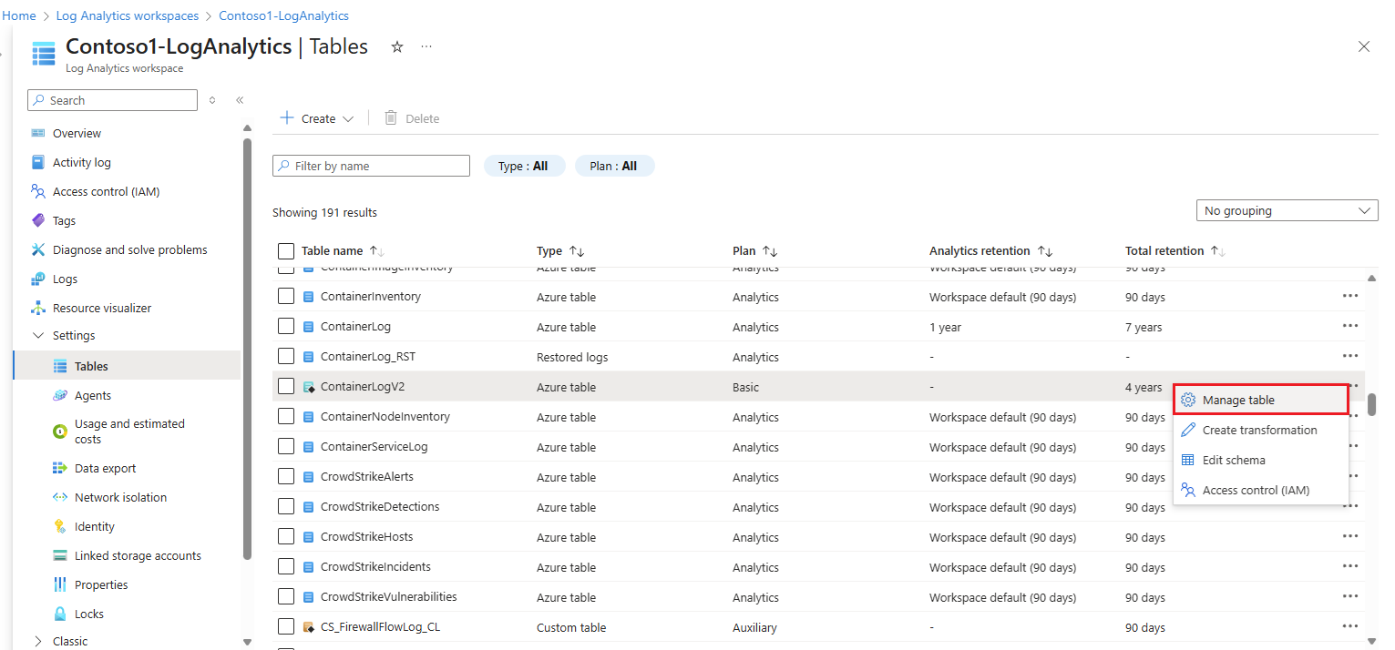Open Diagnose and solve problems icon
Viewport: 1395px width, 650px height.
(37, 249)
